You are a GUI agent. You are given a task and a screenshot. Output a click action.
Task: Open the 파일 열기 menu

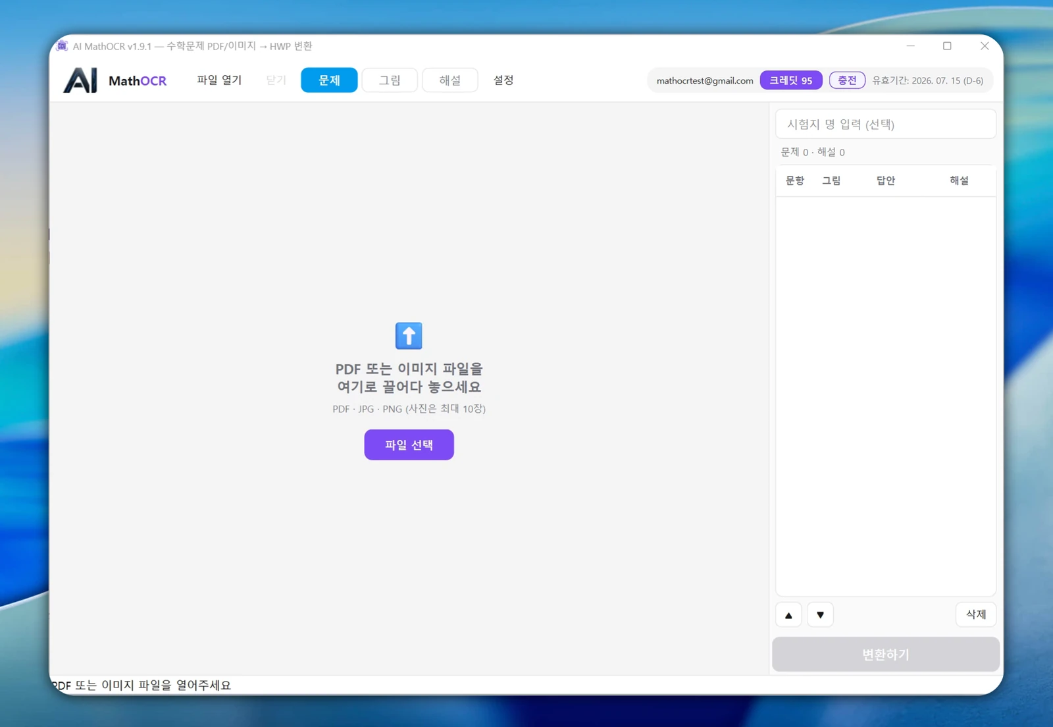pyautogui.click(x=219, y=80)
